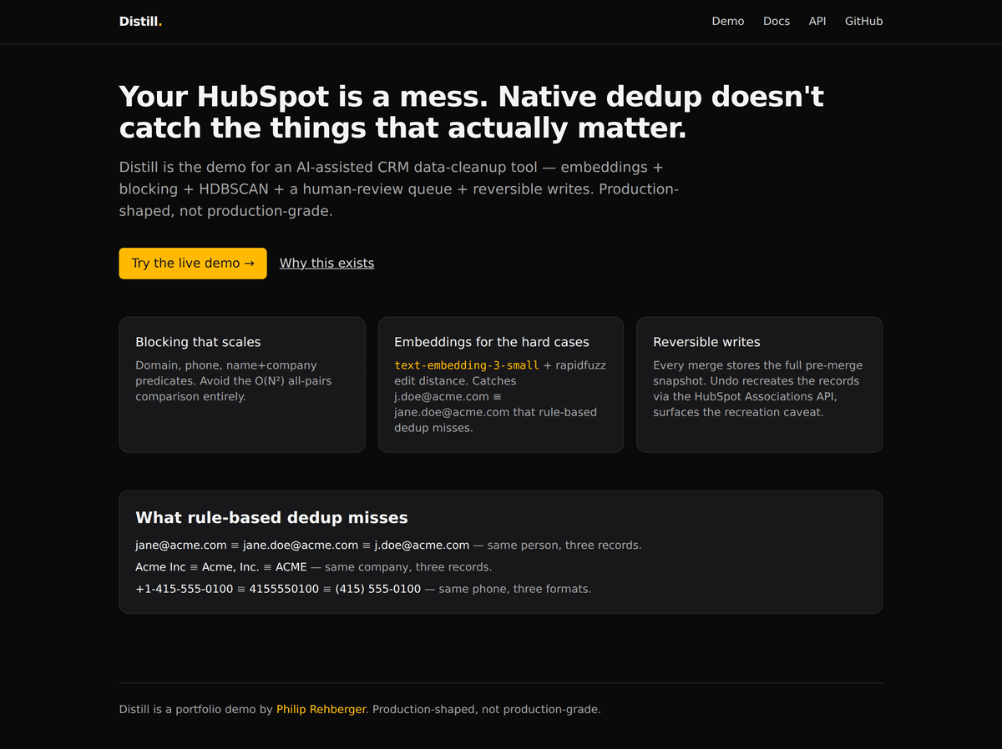Click the 4155550100 phone format
Image resolution: width=1002 pixels, height=749 pixels.
(284, 588)
